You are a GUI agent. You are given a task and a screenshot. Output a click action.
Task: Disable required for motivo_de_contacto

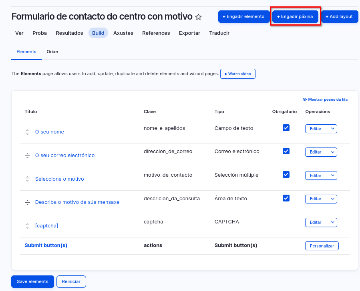coord(286,175)
